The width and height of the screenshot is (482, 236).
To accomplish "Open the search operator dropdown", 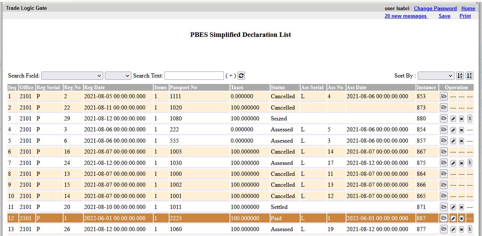I will pos(118,76).
